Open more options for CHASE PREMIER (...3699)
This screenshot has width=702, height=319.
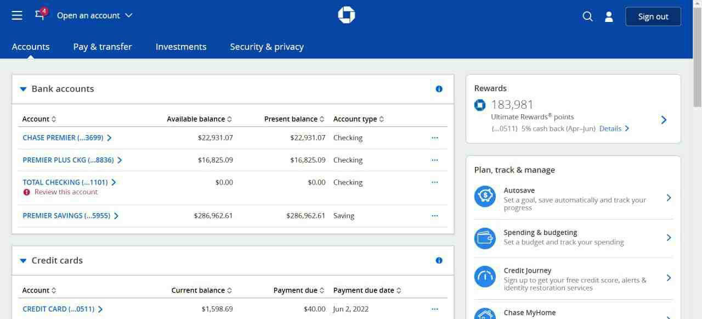click(435, 138)
